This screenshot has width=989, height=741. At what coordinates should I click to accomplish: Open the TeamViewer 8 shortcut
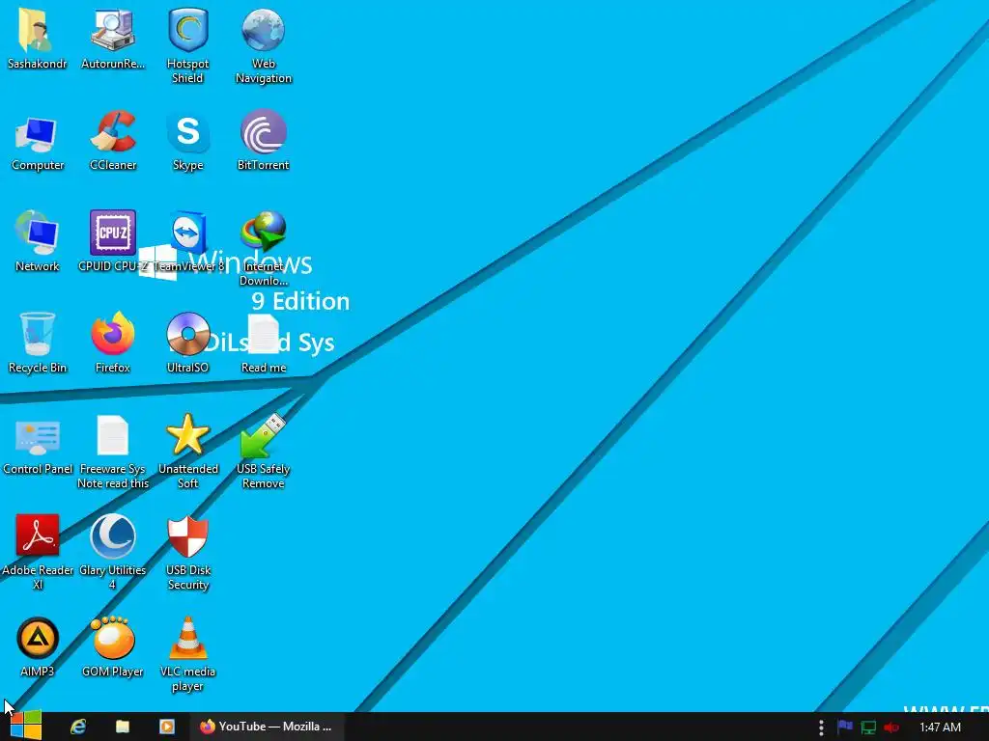pyautogui.click(x=188, y=233)
